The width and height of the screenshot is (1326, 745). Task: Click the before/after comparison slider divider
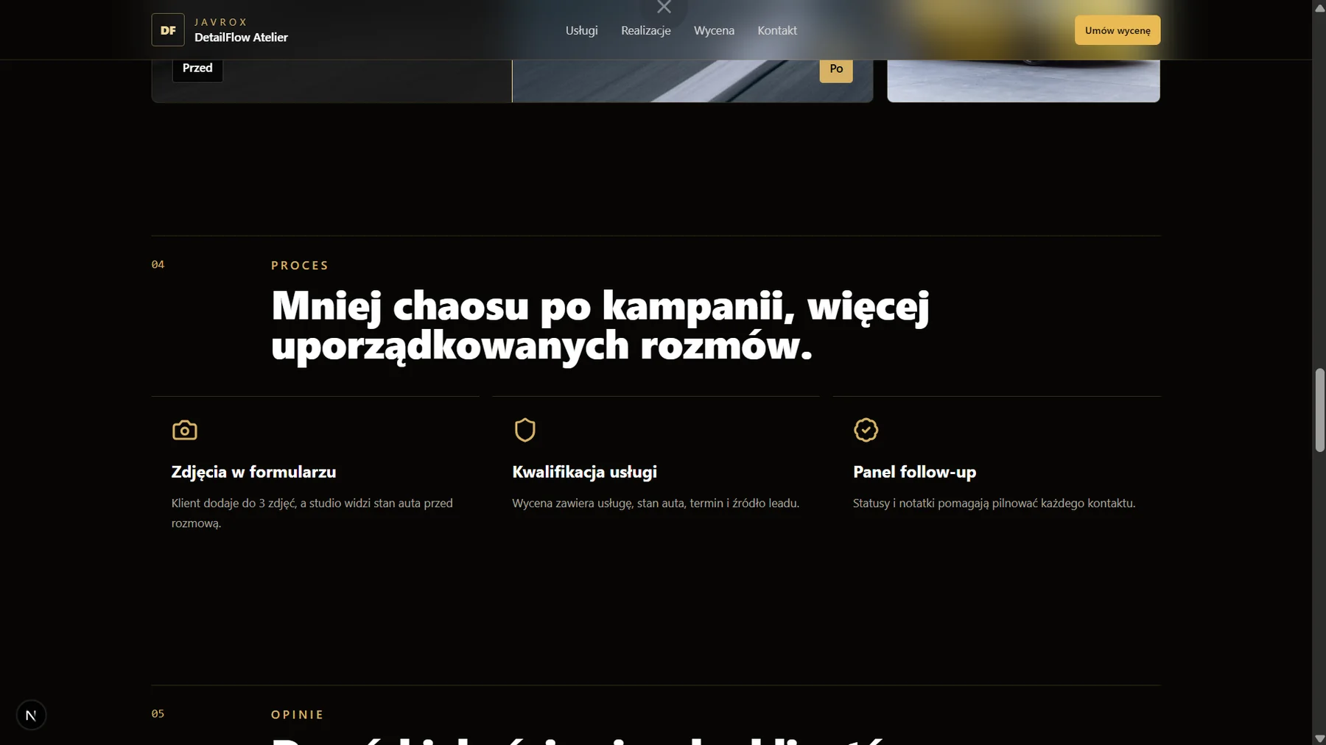tap(512, 81)
